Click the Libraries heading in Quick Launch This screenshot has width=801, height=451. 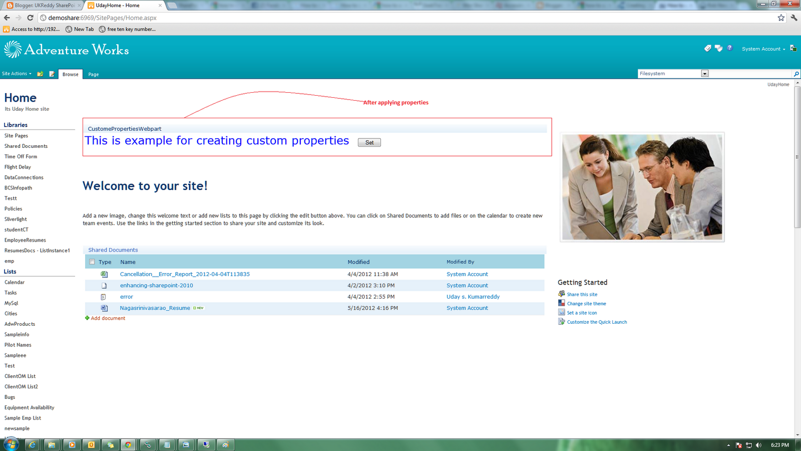tap(16, 125)
